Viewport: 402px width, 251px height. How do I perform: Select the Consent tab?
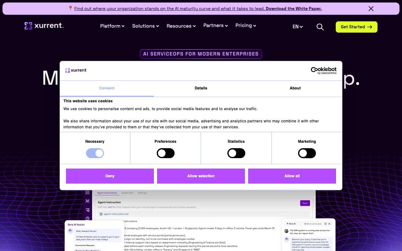click(x=107, y=88)
